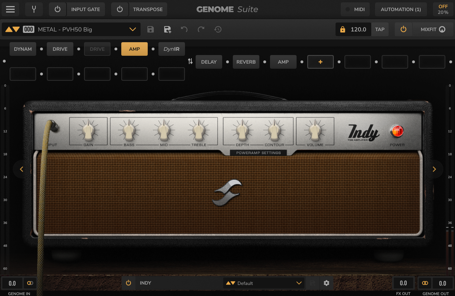Click the Genome Out 0.0 value
455x296 pixels.
pyautogui.click(x=443, y=283)
